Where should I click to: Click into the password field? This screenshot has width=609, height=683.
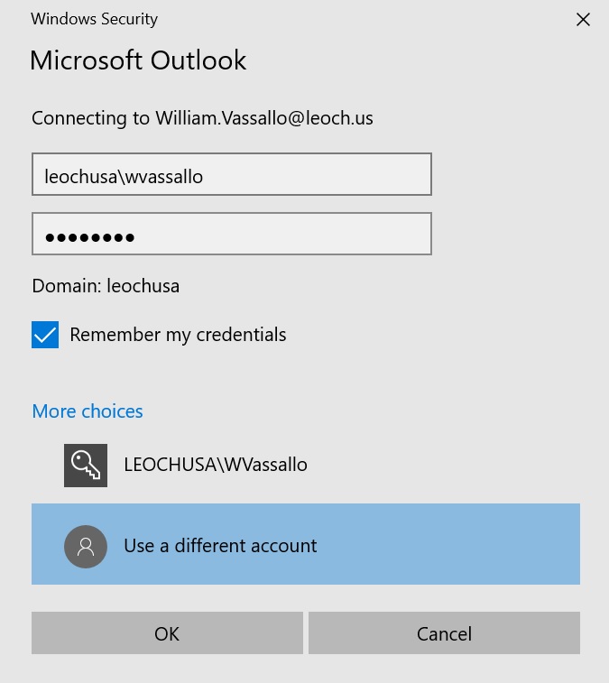pos(232,234)
